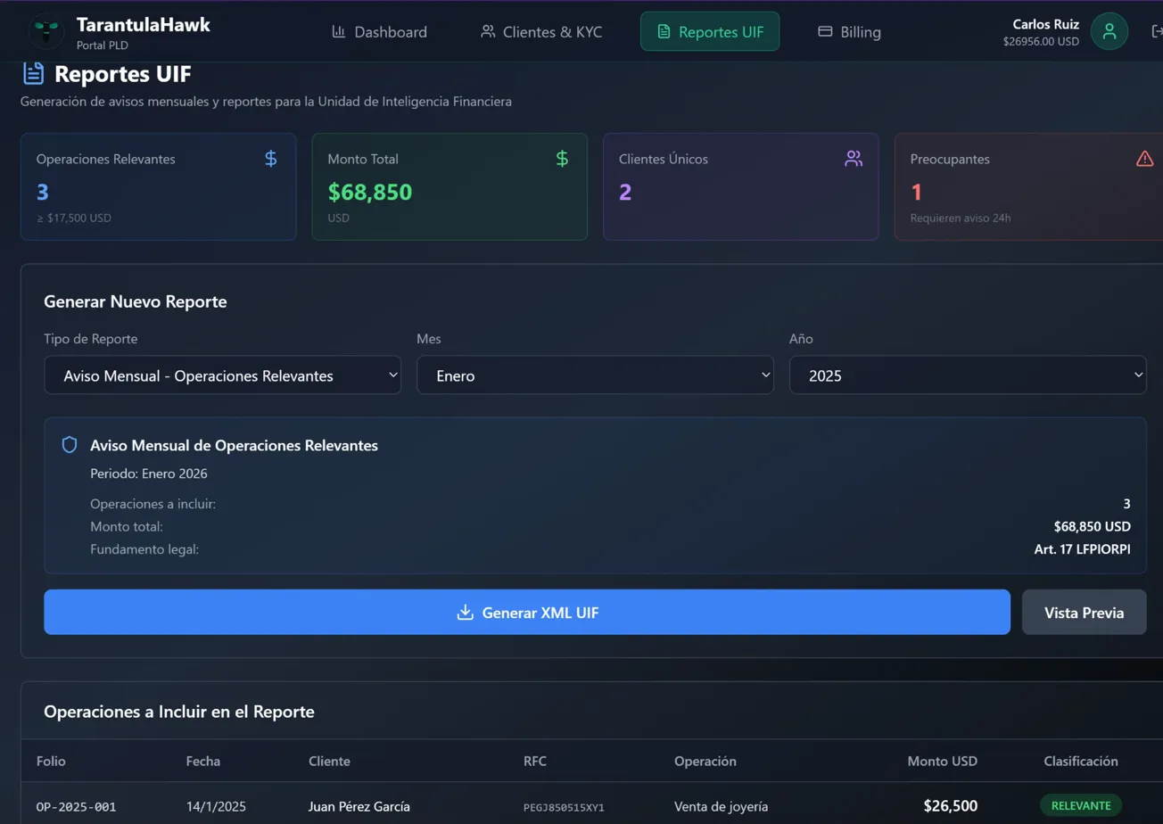
Task: Click the shield icon beside Aviso Mensual
Action: point(70,445)
